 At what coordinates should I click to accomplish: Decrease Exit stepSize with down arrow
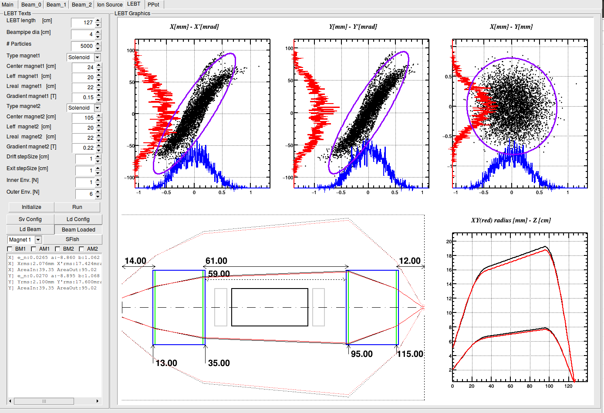[x=98, y=173]
